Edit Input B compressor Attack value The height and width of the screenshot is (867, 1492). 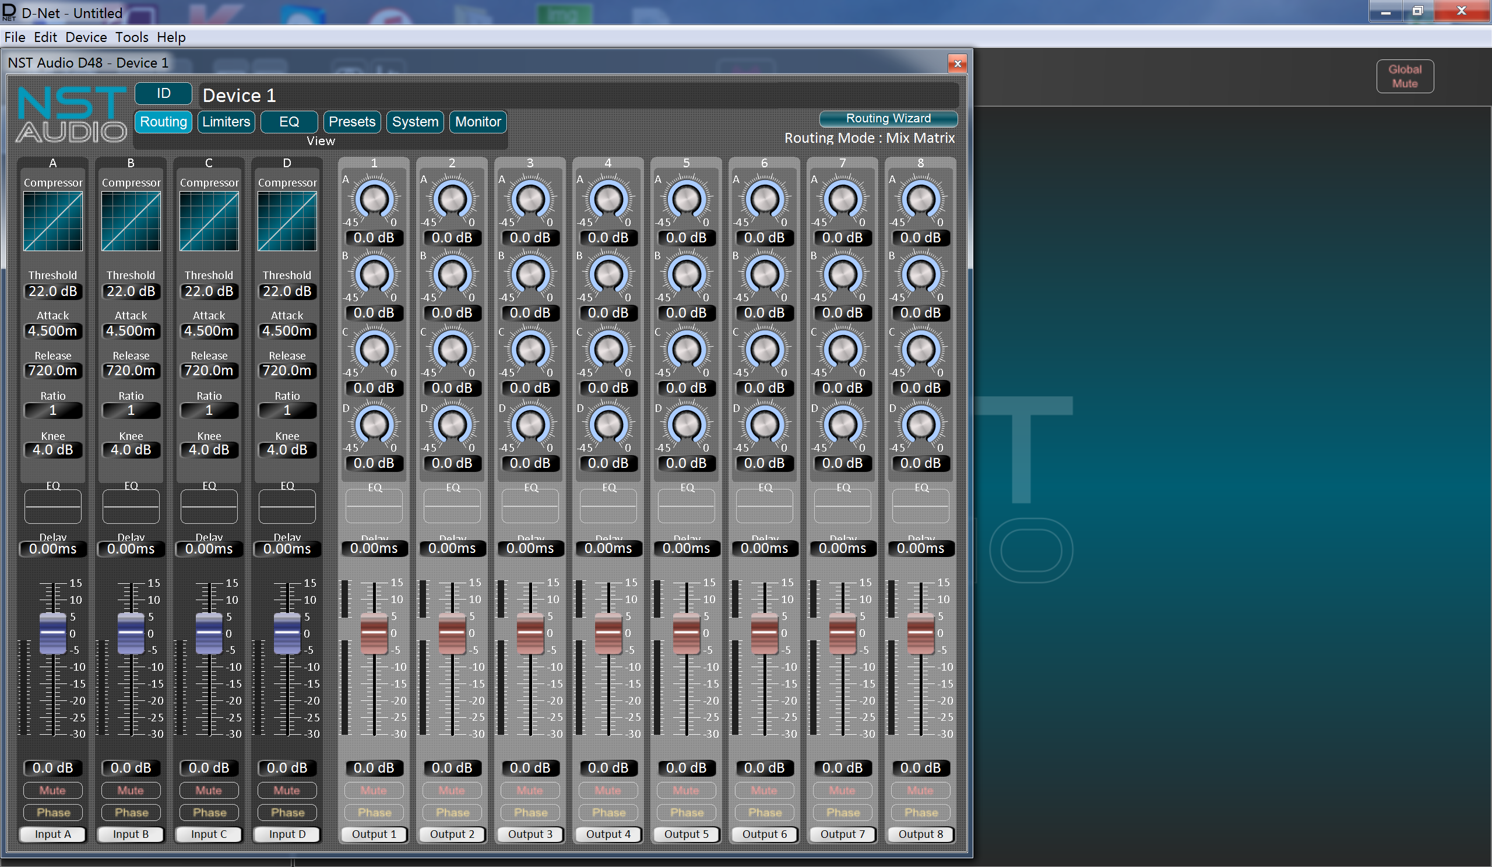(x=131, y=331)
